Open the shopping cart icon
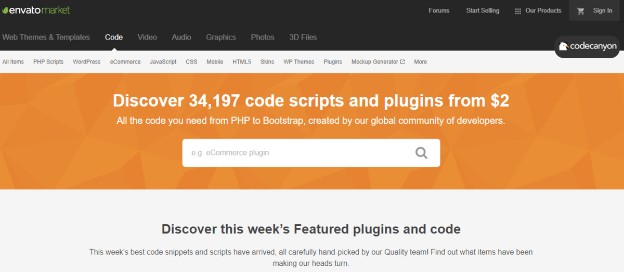Image resolution: width=624 pixels, height=272 pixels. point(581,10)
